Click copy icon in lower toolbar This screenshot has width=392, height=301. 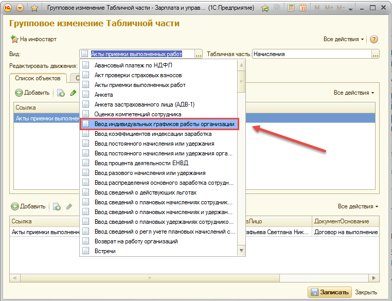[57, 207]
